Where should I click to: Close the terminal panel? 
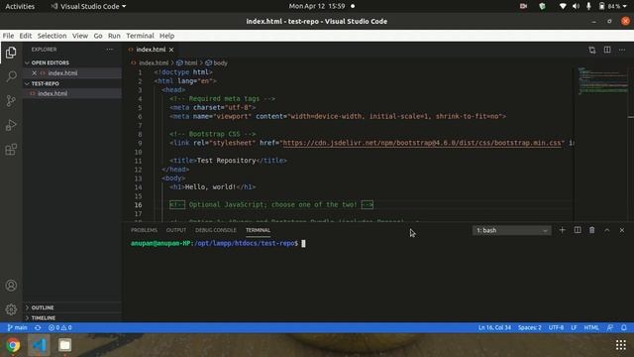coord(622,230)
